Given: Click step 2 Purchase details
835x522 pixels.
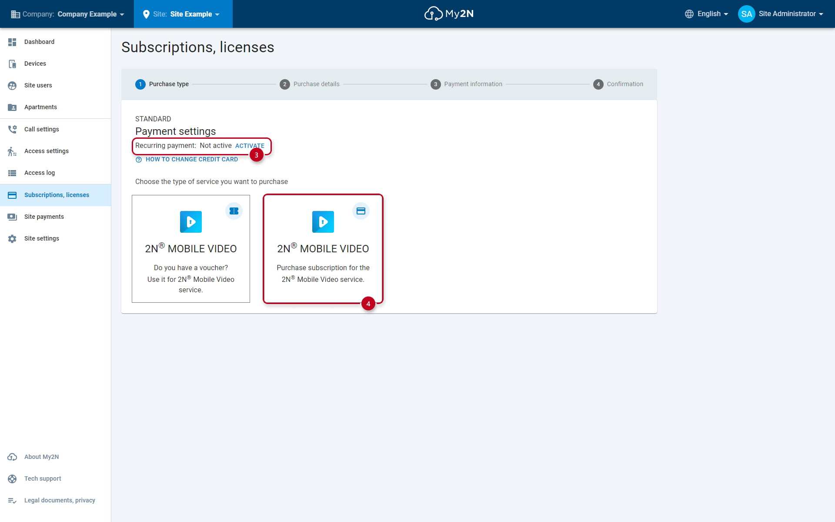Looking at the screenshot, I should pyautogui.click(x=310, y=84).
